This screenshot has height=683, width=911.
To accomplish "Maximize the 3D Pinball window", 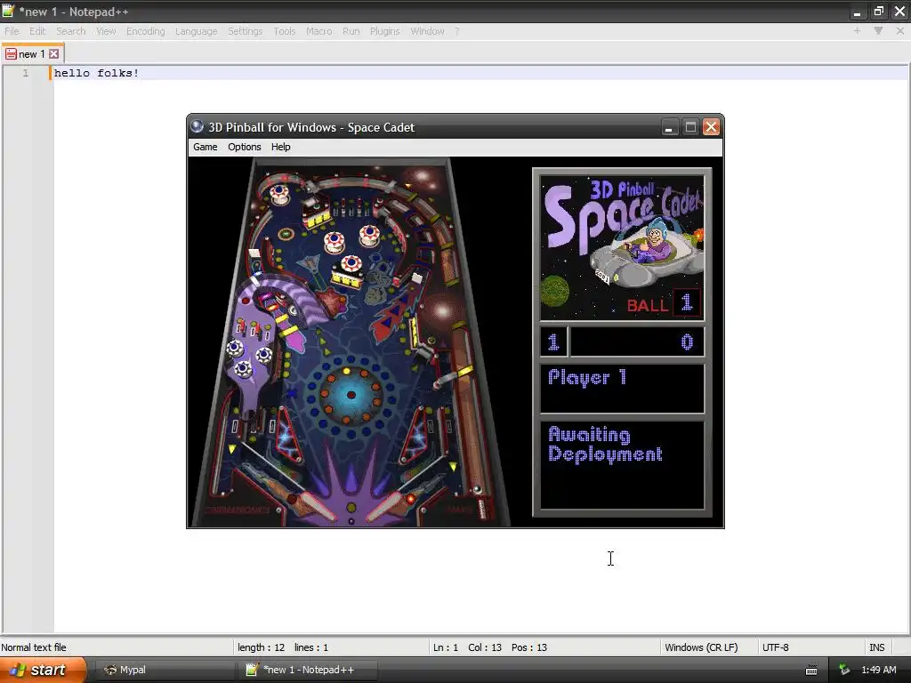I will 690,126.
